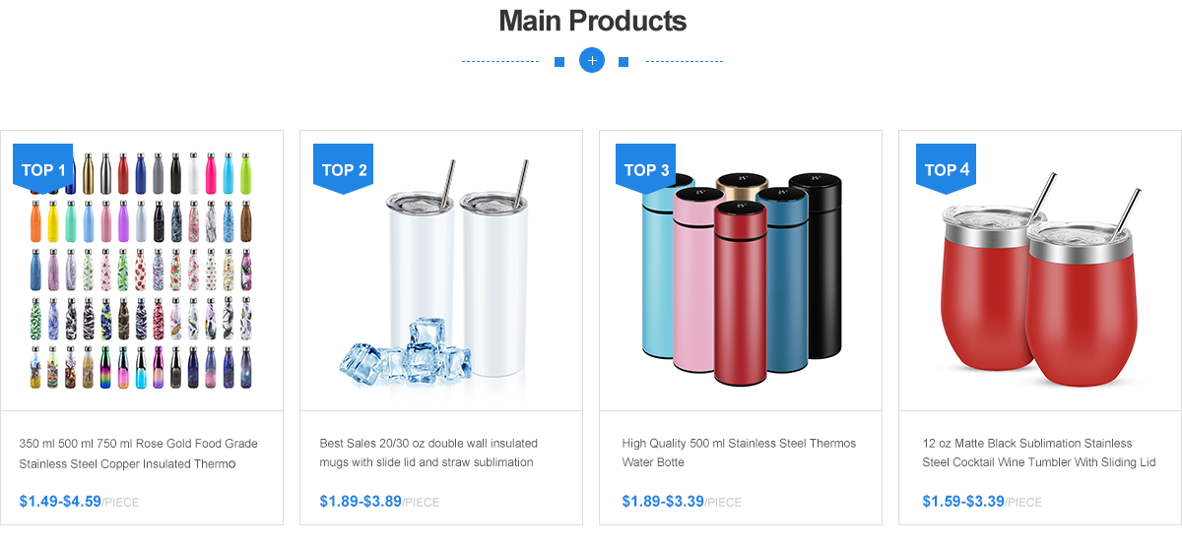
Task: Open the colorful thermos bottles product image
Action: (142, 271)
